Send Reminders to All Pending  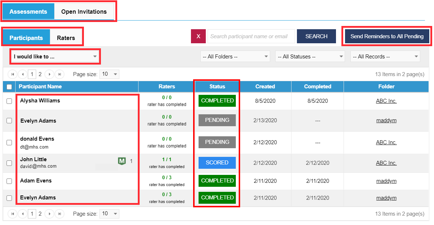pos(387,36)
